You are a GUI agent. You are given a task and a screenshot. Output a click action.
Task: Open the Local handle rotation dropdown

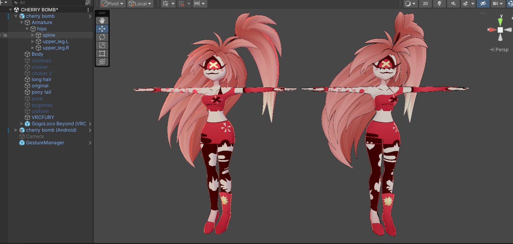[x=140, y=4]
